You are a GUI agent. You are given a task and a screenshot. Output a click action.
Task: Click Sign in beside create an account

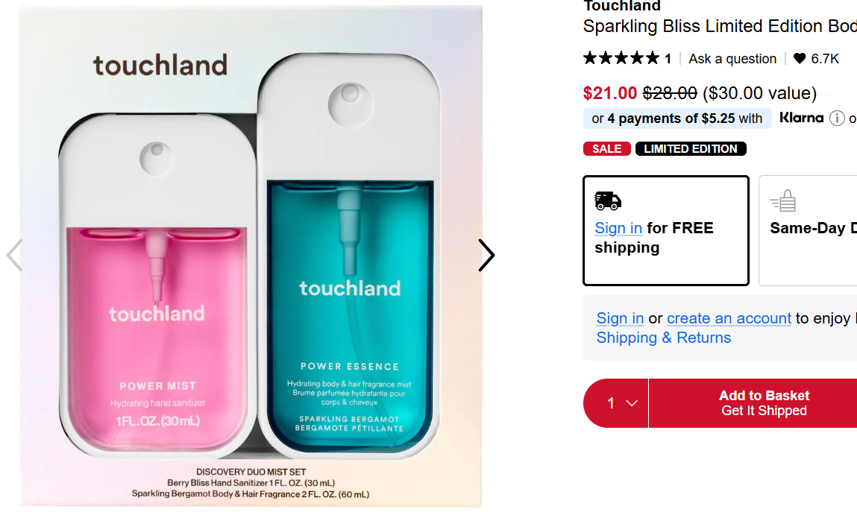[620, 318]
